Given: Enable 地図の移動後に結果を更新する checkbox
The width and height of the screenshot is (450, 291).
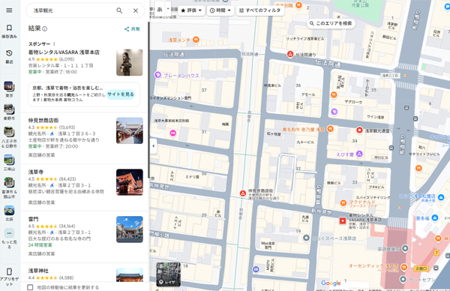Looking at the screenshot, I should (x=30, y=287).
